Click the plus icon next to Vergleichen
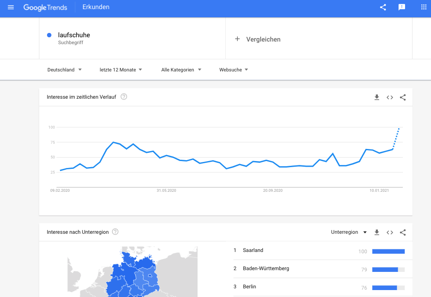Screen dimensions: 431x297 [x=237, y=39]
